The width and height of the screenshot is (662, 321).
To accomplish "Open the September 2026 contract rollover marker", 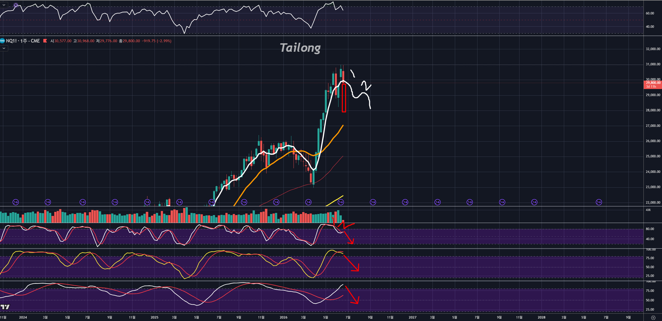I will [x=373, y=202].
